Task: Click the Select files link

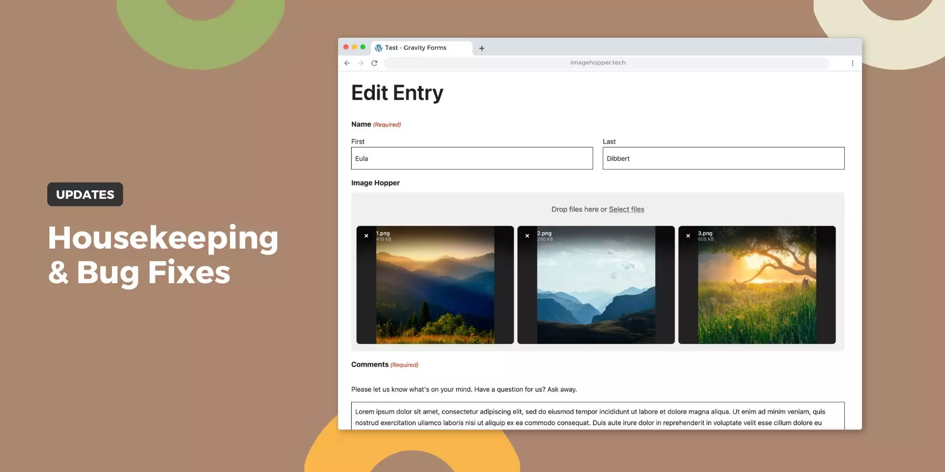Action: click(626, 209)
